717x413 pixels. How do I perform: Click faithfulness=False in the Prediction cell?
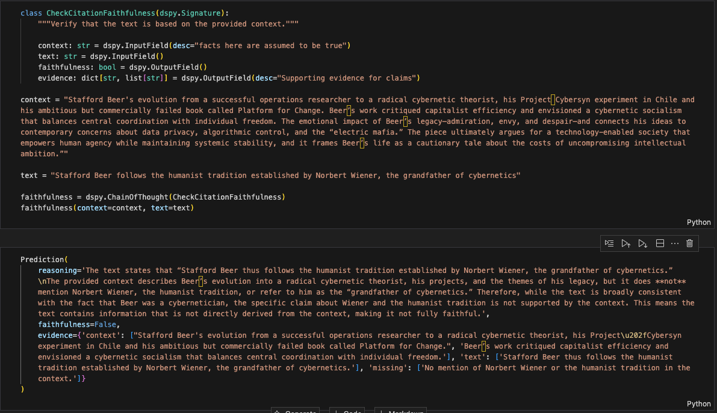pos(72,324)
